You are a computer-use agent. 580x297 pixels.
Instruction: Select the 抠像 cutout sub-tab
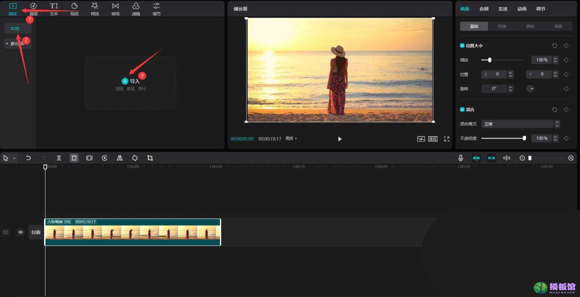tap(502, 26)
